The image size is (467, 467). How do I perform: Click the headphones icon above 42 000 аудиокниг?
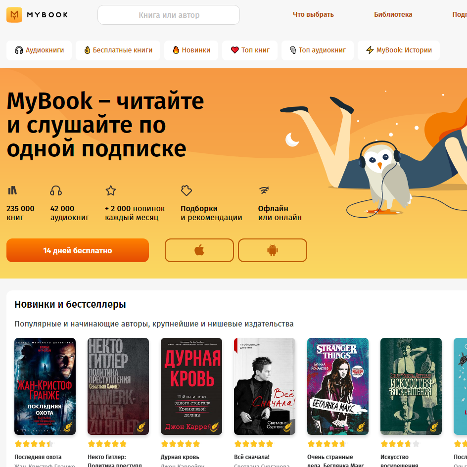pyautogui.click(x=56, y=190)
